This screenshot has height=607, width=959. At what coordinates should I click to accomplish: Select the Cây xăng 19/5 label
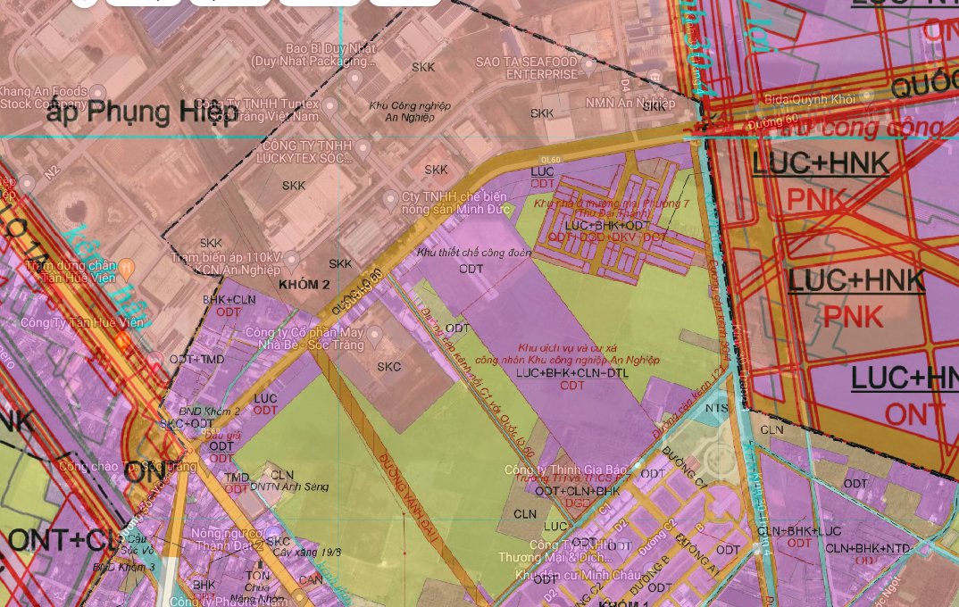click(307, 552)
